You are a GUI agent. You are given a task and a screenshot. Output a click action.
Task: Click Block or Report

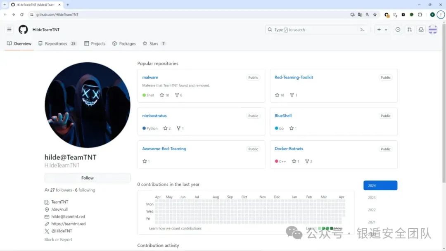[x=58, y=239]
